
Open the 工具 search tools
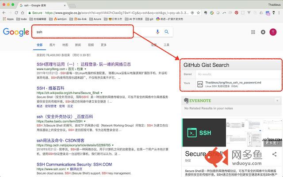pyautogui.click(x=166, y=45)
